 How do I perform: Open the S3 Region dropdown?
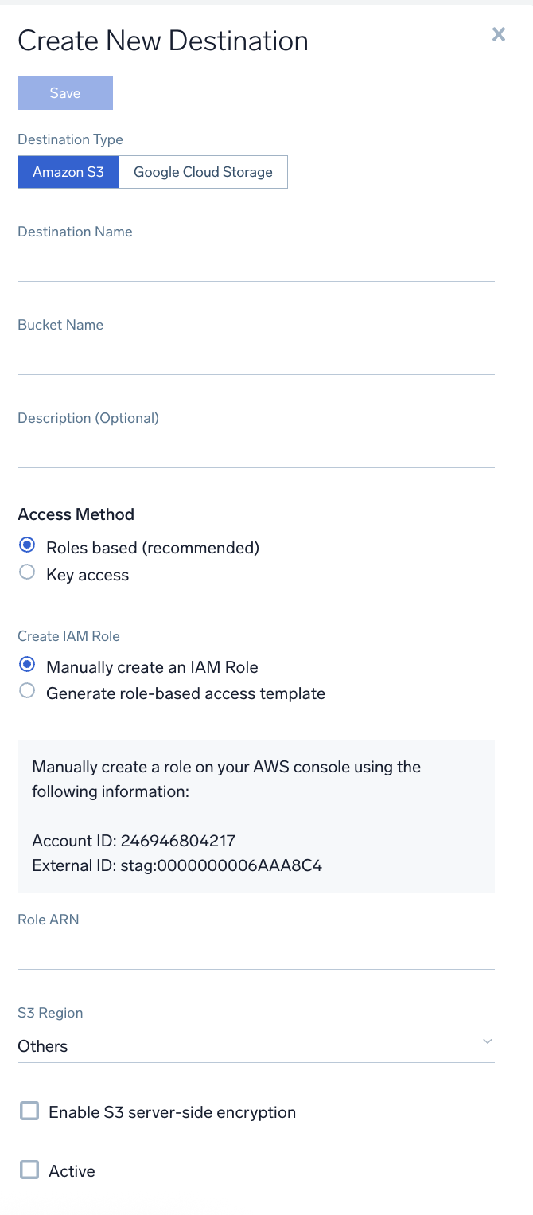tap(255, 1045)
